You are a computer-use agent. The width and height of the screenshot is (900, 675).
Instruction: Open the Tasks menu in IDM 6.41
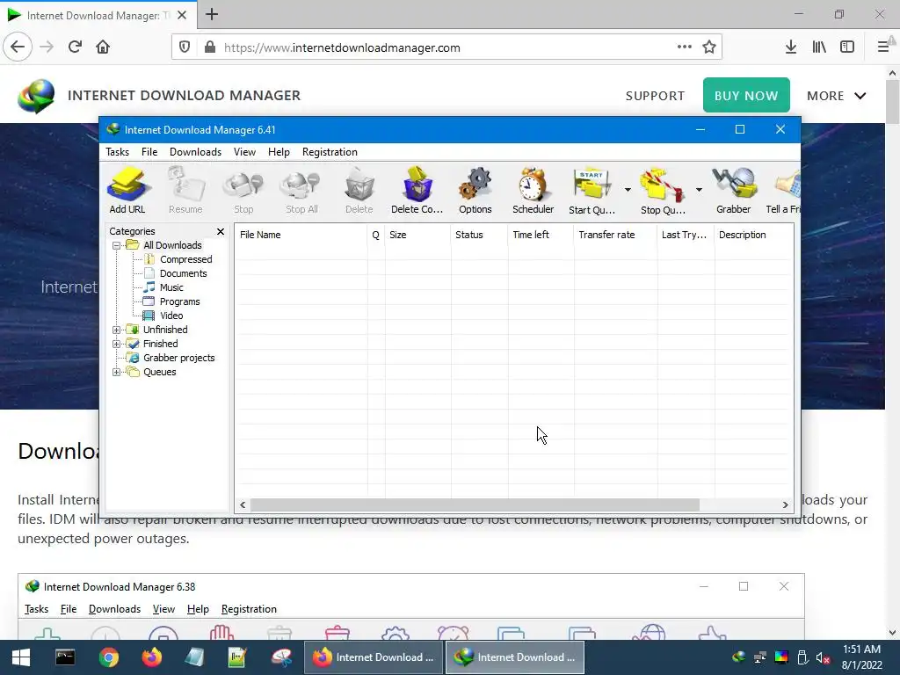tap(117, 152)
